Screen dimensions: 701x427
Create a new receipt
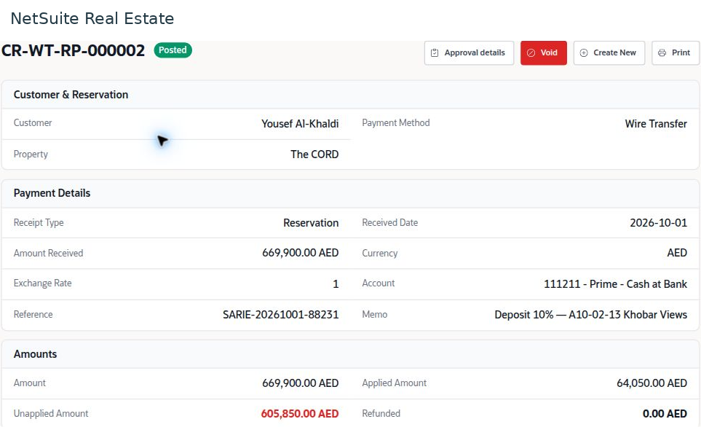pos(609,52)
